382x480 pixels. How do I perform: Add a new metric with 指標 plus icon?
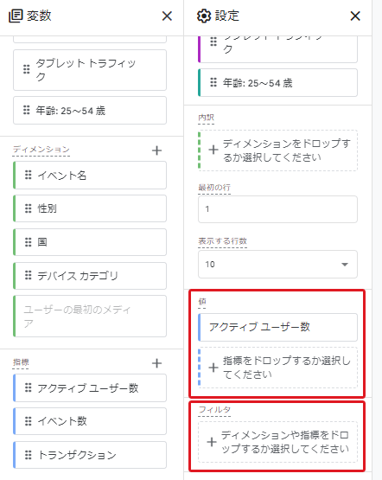(x=157, y=363)
